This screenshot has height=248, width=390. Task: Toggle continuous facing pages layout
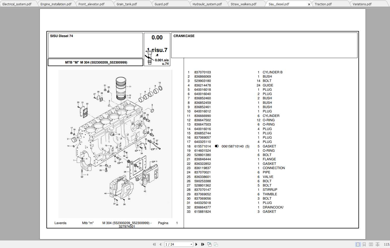[x=378, y=244]
